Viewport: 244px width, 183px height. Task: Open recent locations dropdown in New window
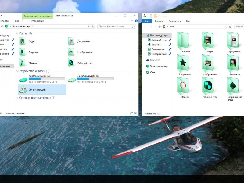coord(155,27)
